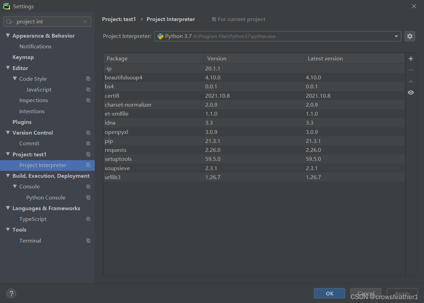Click project-level icon beside Project Interpreter

pos(88,165)
